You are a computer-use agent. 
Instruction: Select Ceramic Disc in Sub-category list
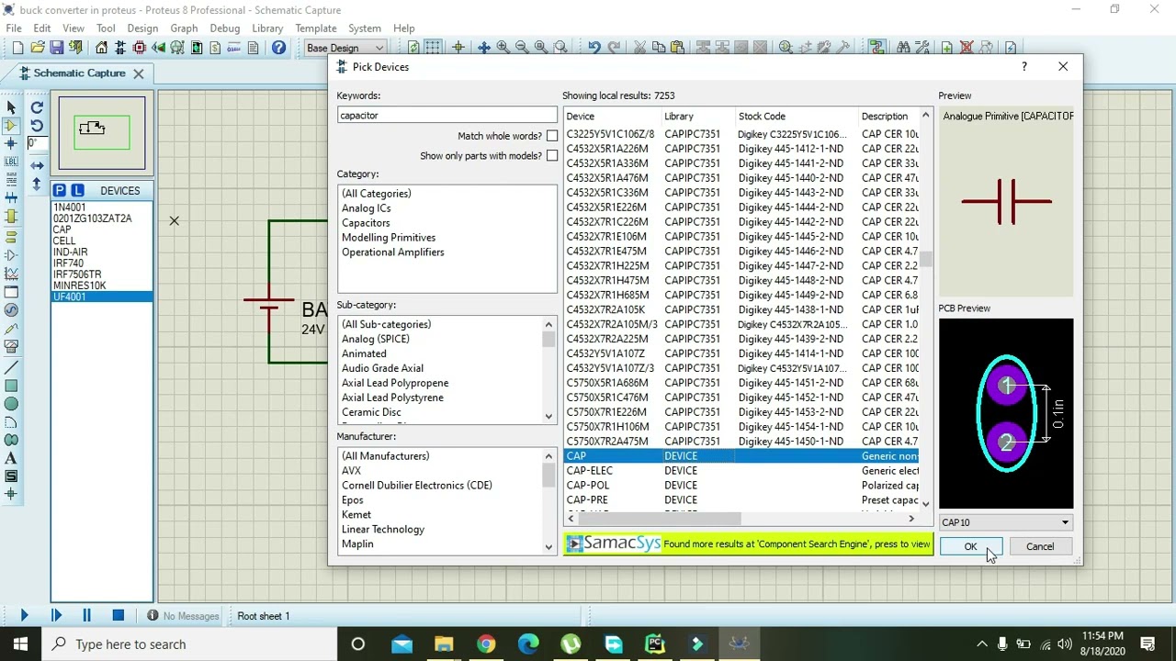[x=371, y=412]
